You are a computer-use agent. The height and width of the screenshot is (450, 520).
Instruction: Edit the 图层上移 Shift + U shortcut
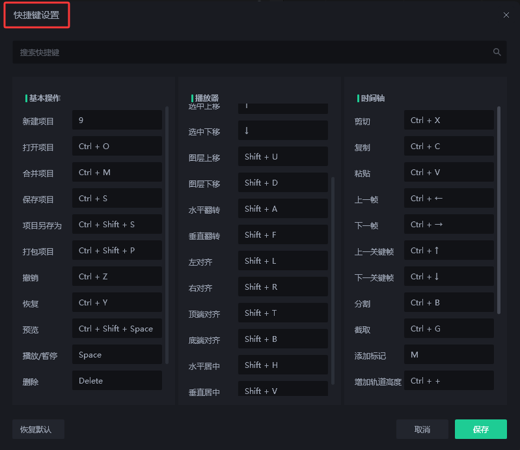tap(282, 157)
